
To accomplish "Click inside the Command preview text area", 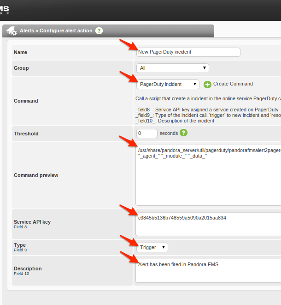I will [x=208, y=175].
